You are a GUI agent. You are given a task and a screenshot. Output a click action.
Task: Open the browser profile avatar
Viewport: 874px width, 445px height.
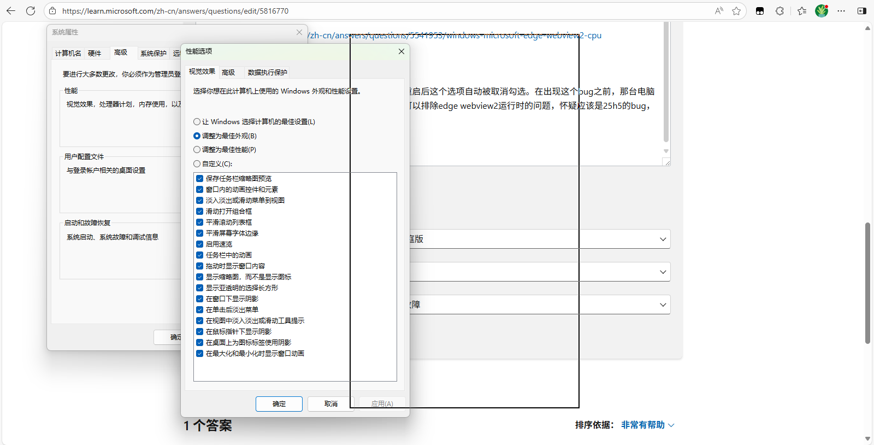point(822,11)
